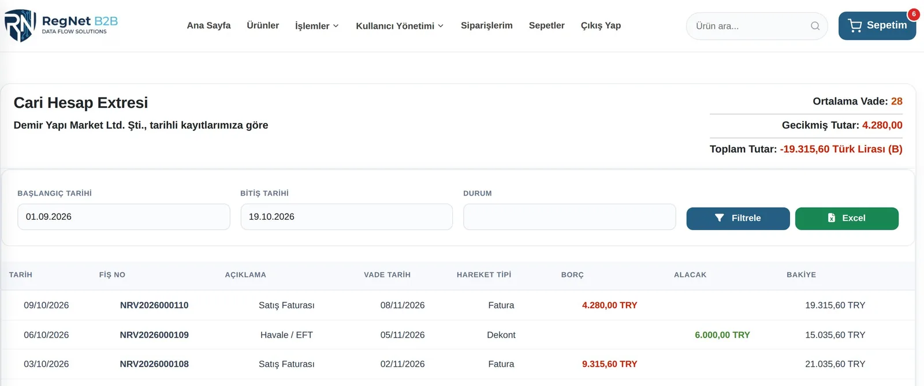The image size is (924, 386).
Task: Click the 21.035,60 TRY balance cell
Action: coord(835,364)
